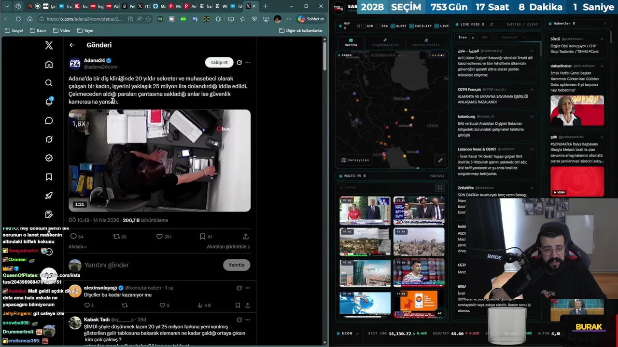Screen dimensions: 618x347
Task: Expand Alıntıları görüntüle chevron link
Action: (228, 247)
